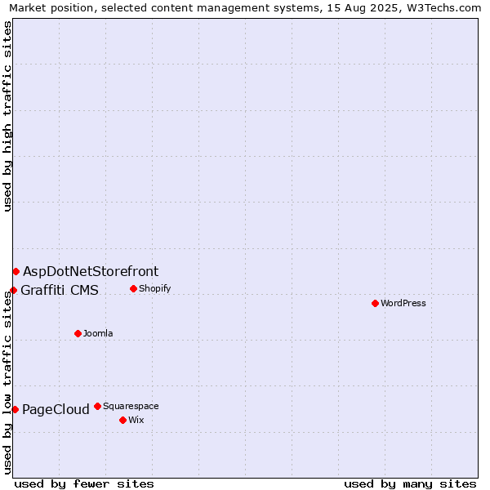This screenshot has height=490, width=490.
Task: Click the AspDotNetStorefront red data point
Action: [x=16, y=272]
